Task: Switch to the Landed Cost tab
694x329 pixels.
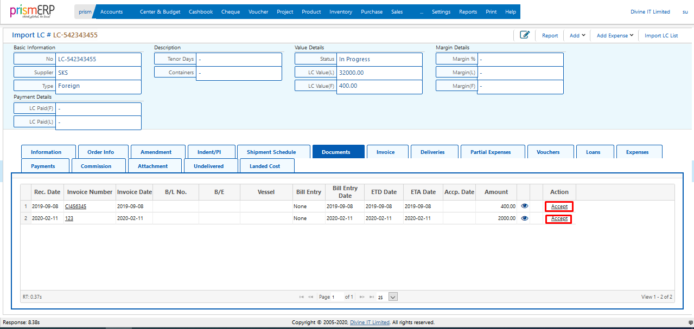Action: point(266,165)
